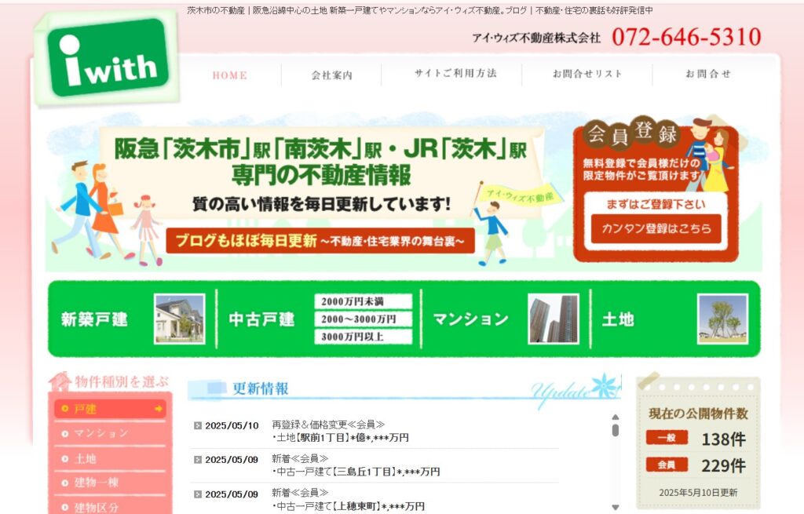
Task: Click the 2025/05/10 date entry
Action: [232, 426]
